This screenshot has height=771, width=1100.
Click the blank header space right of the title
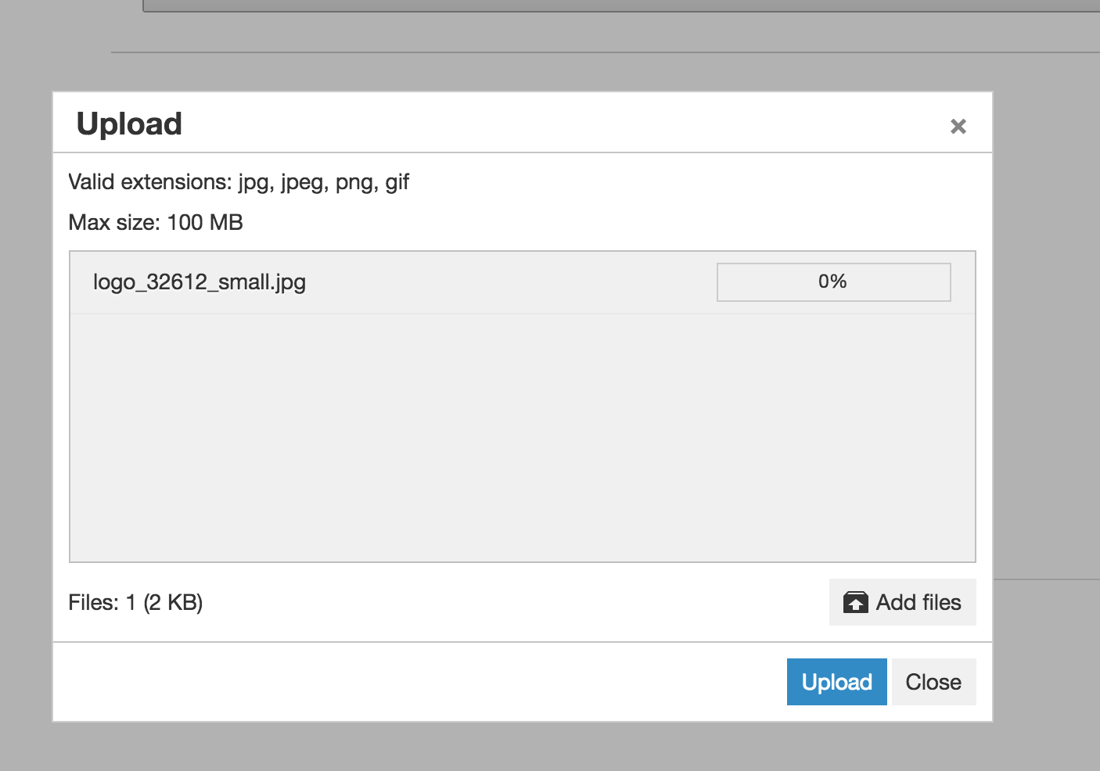click(548, 124)
